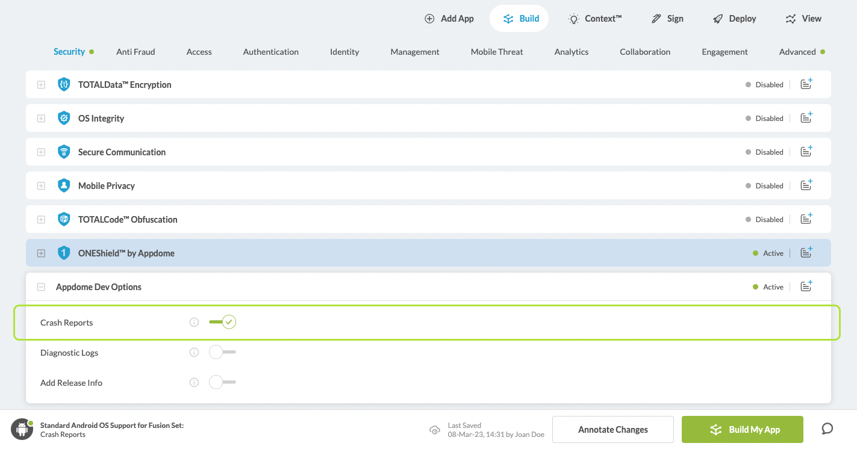Click the info icon beside Crash Reports
Viewport: 857px width, 449px height.
pos(194,323)
